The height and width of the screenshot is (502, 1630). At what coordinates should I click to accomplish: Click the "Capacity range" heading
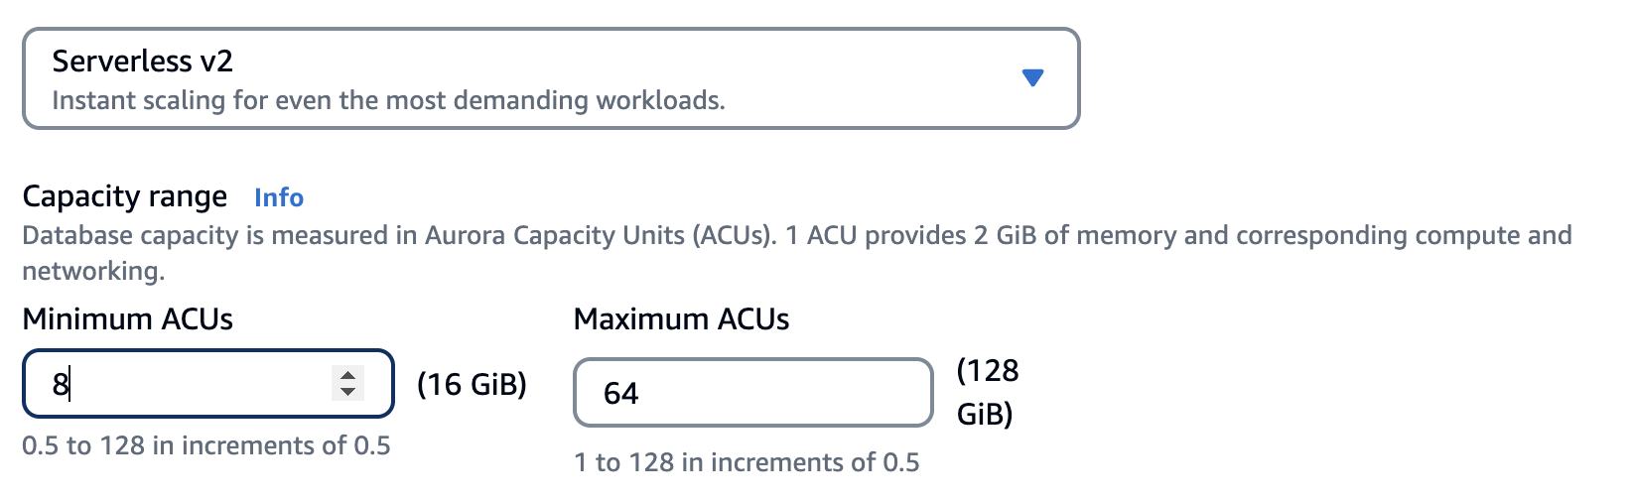(125, 196)
